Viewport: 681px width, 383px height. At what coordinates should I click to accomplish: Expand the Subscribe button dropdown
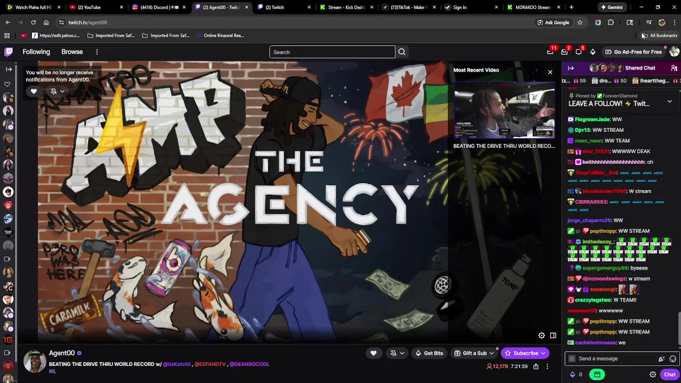click(x=543, y=353)
